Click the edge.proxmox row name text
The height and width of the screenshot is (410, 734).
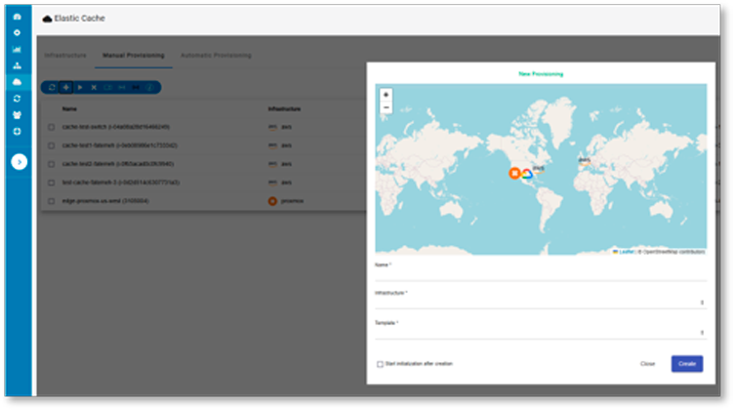tap(105, 201)
